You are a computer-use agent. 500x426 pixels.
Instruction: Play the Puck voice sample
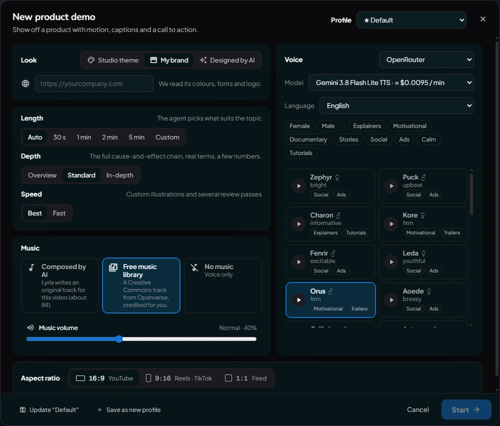click(x=391, y=186)
